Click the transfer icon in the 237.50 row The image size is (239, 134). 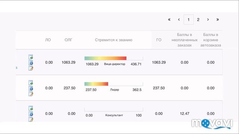coord(31,83)
